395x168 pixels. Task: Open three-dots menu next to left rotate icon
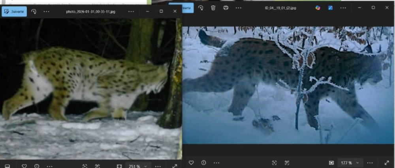coord(46,11)
